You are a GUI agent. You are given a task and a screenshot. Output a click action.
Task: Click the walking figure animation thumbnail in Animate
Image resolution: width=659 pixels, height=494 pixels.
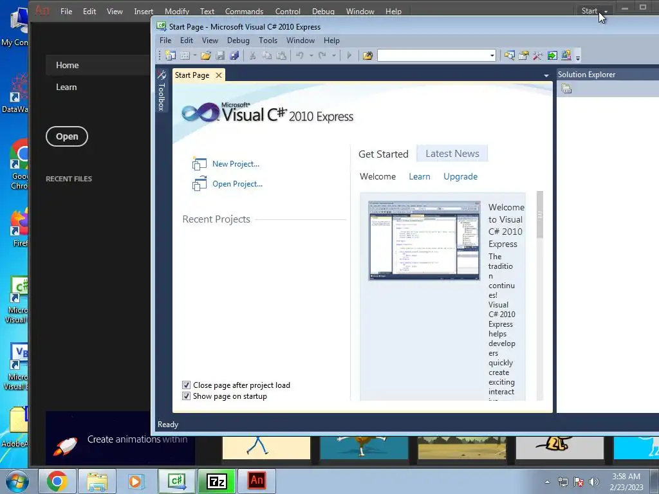click(x=266, y=448)
